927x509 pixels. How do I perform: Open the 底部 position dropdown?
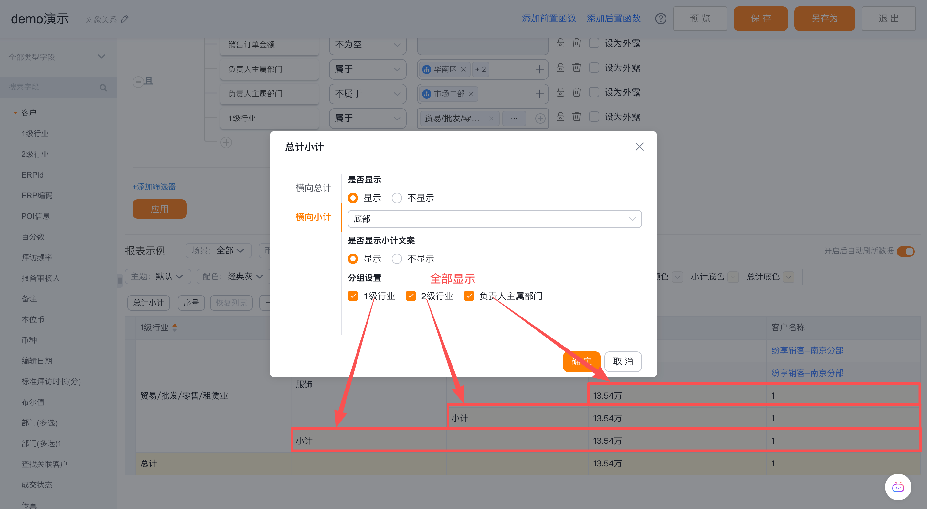click(494, 219)
